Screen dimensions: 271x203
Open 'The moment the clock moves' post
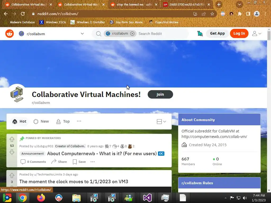74,182
